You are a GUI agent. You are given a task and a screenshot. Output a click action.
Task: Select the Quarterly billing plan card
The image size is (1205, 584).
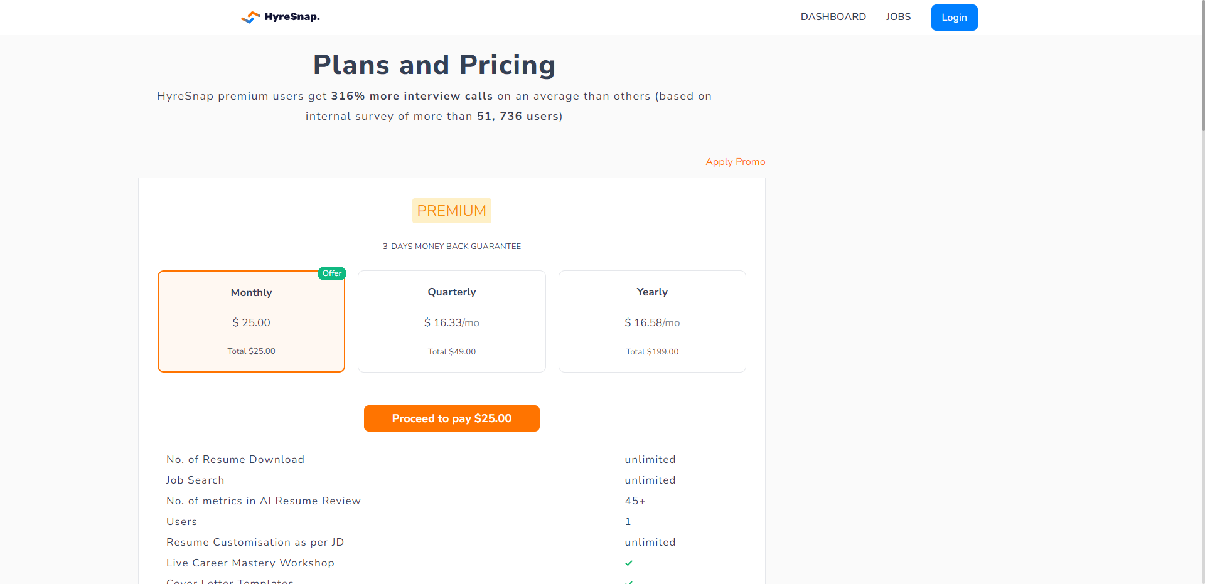pyautogui.click(x=452, y=321)
